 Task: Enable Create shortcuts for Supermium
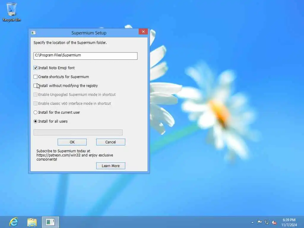coord(35,77)
